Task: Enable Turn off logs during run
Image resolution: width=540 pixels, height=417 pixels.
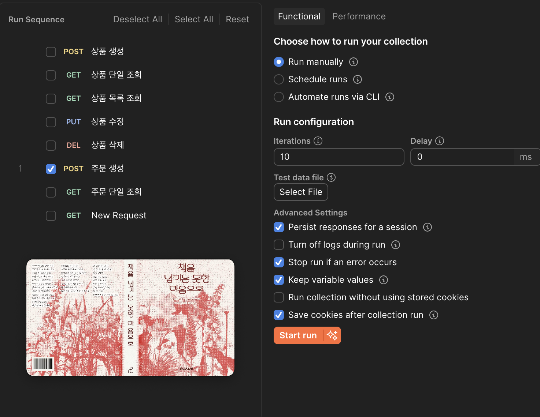Action: point(279,245)
